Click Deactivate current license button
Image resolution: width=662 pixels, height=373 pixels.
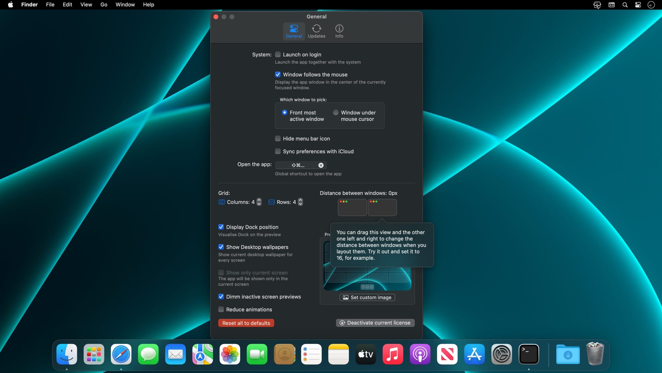375,323
